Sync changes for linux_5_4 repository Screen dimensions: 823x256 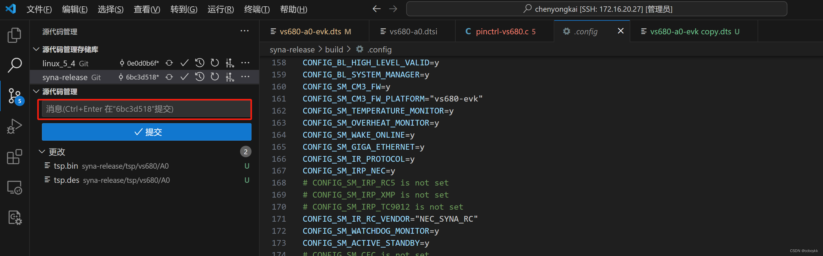[x=169, y=63]
